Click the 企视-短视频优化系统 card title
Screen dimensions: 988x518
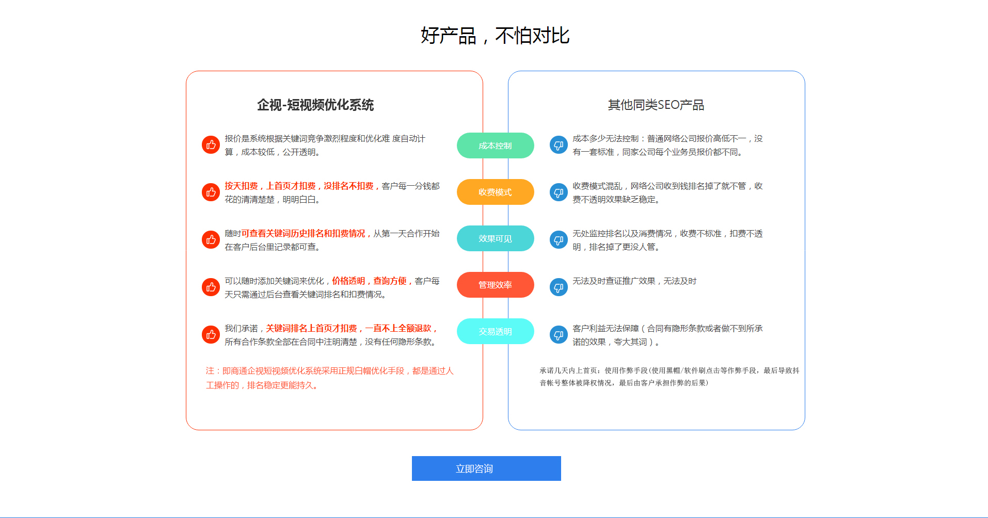tap(315, 105)
